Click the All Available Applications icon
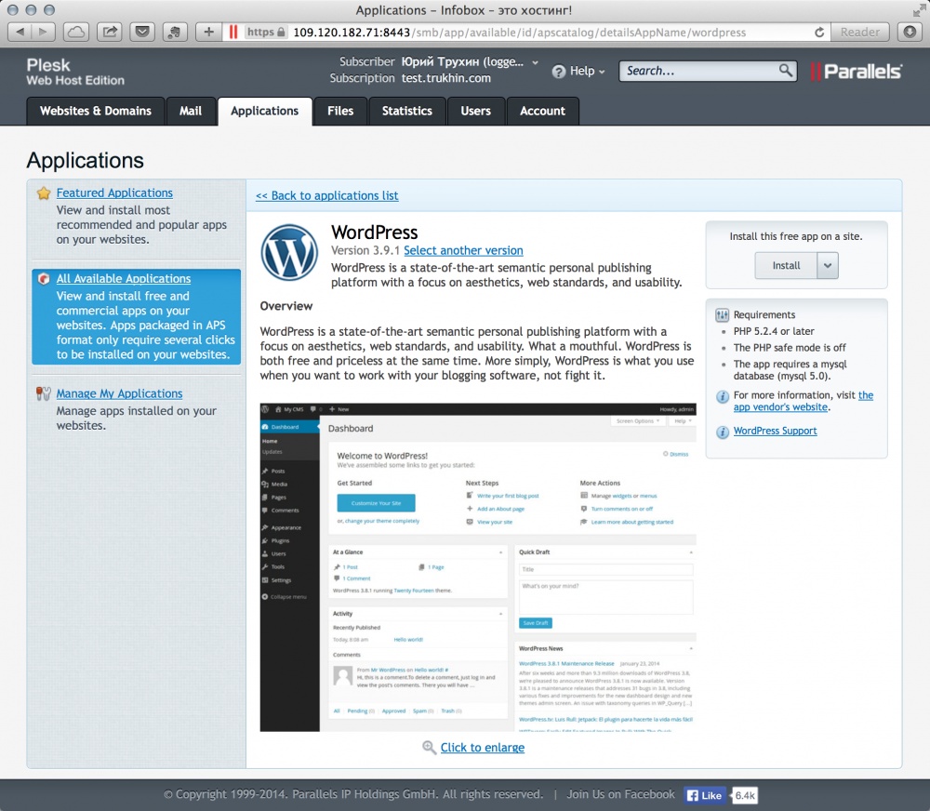 coord(42,278)
